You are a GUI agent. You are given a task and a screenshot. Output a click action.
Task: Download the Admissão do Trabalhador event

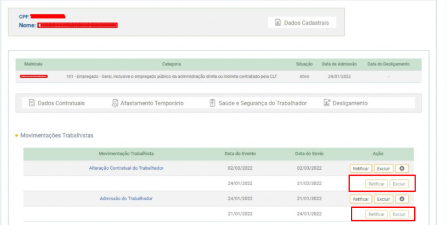point(402,199)
